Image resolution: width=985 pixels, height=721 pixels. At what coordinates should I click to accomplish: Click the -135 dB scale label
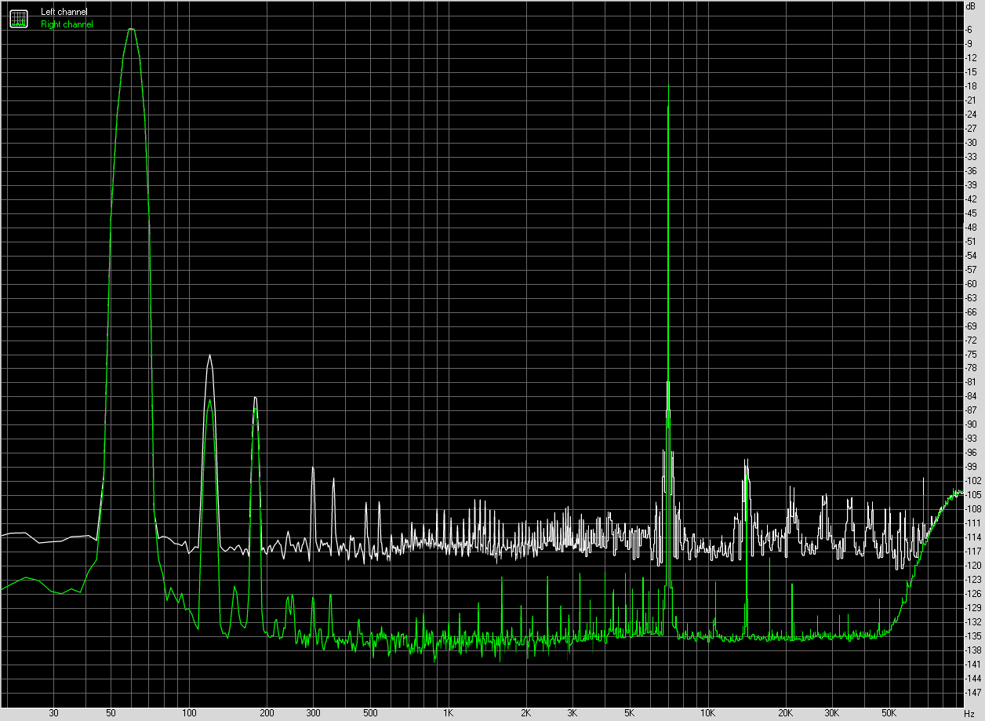click(973, 636)
